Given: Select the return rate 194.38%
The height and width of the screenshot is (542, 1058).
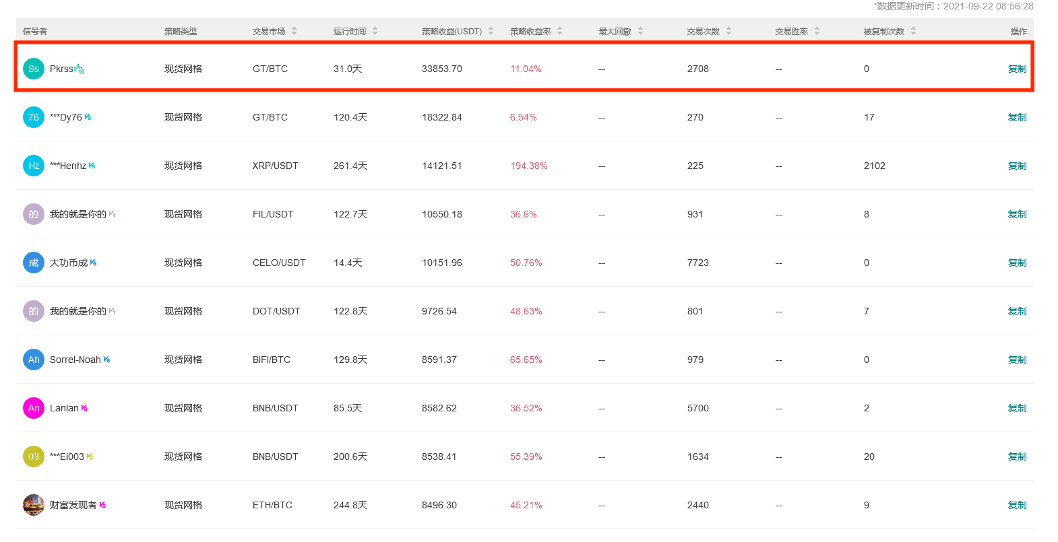Looking at the screenshot, I should [x=529, y=166].
